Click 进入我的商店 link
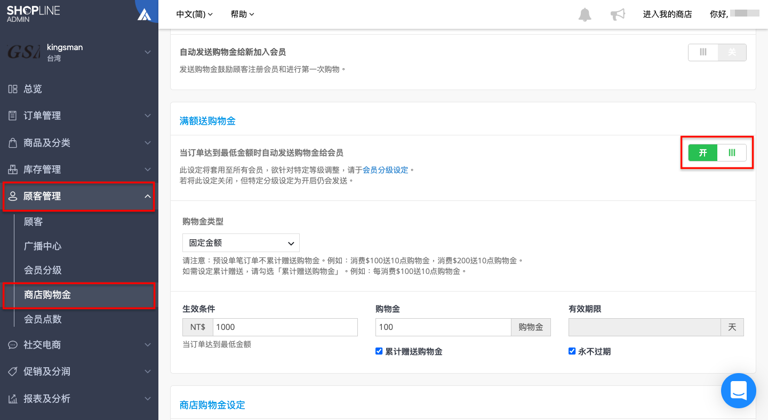768x420 pixels. click(x=667, y=14)
